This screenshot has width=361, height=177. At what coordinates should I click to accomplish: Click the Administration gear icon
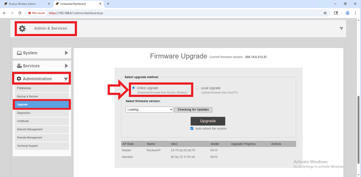coord(19,79)
